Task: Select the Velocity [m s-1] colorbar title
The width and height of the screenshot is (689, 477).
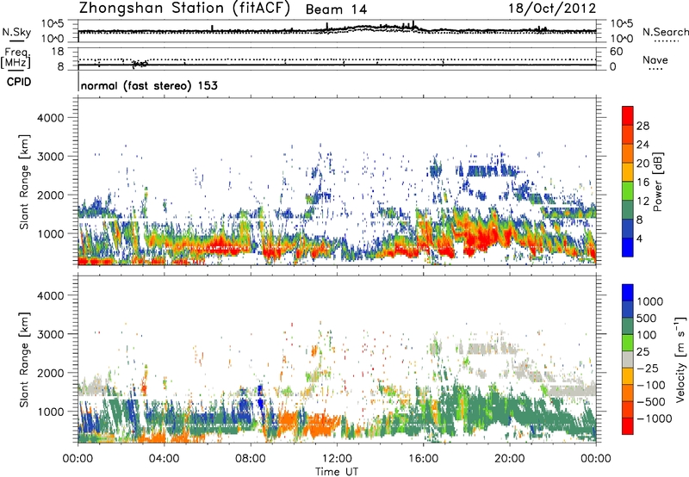Action: (x=680, y=359)
